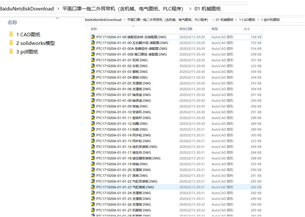This screenshot has width=305, height=217.
Task: Click the DWG icon for 01-01-21 底板
Action: 93,176
